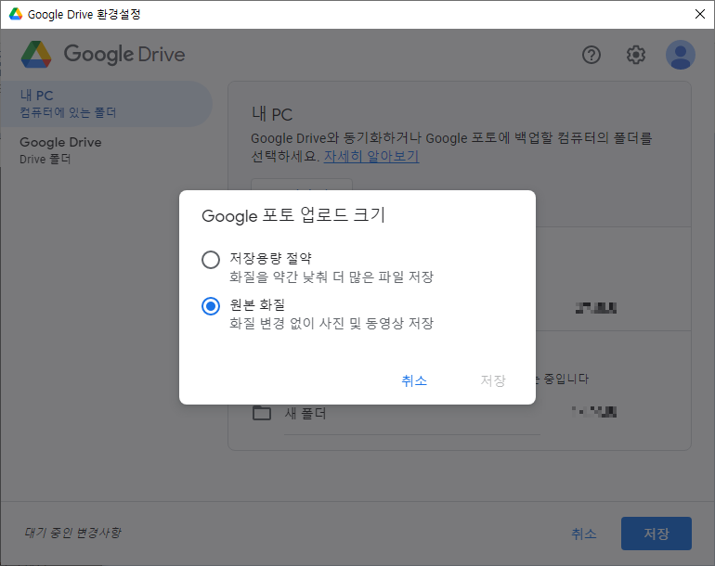Switch to the 내 PC sidebar tab

[x=107, y=104]
